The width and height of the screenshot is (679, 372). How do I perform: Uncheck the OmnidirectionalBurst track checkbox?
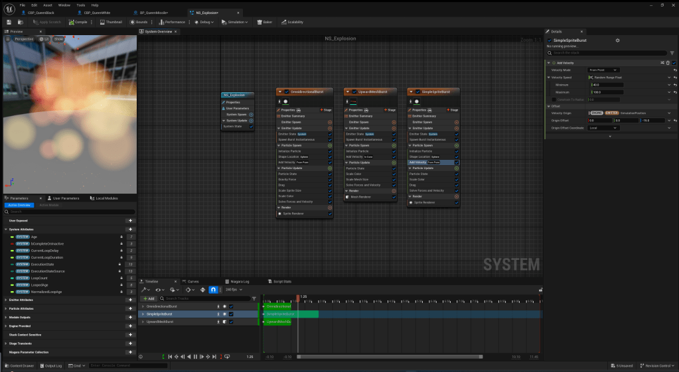point(231,306)
